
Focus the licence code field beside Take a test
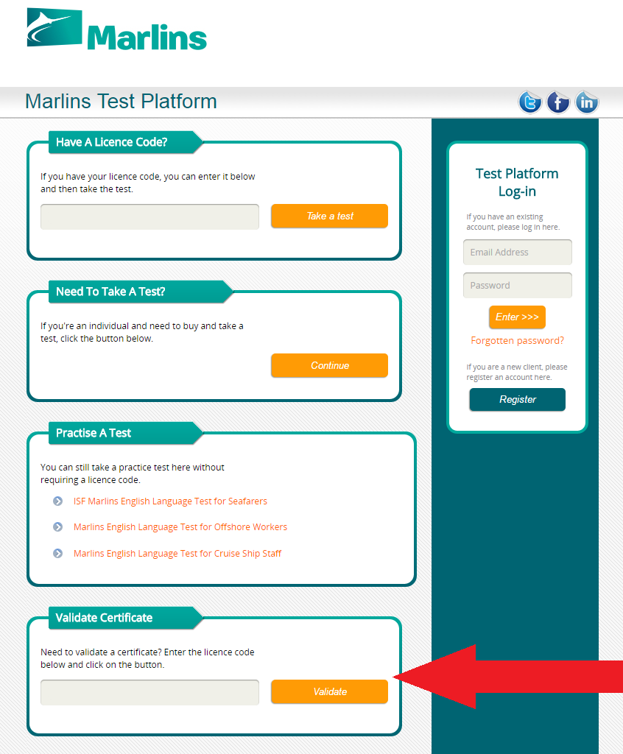(149, 216)
